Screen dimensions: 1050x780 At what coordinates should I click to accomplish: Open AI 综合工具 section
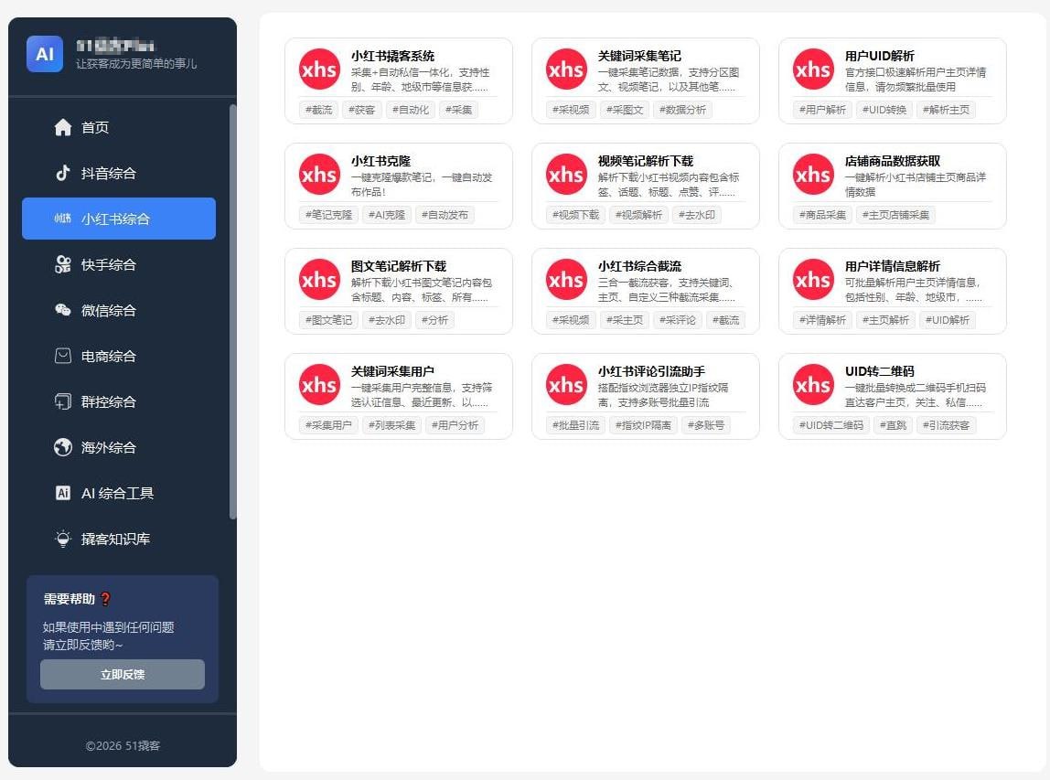click(x=119, y=493)
